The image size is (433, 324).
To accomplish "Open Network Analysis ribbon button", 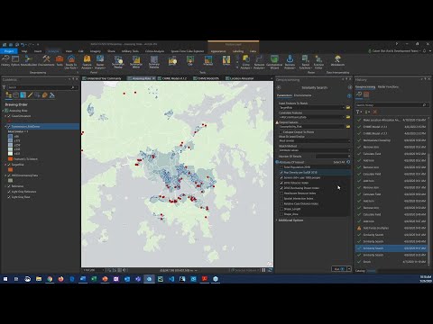I will [x=259, y=62].
